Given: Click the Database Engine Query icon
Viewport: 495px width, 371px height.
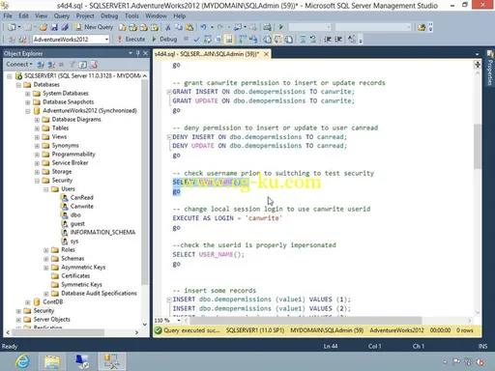Looking at the screenshot, I should click(x=123, y=27).
